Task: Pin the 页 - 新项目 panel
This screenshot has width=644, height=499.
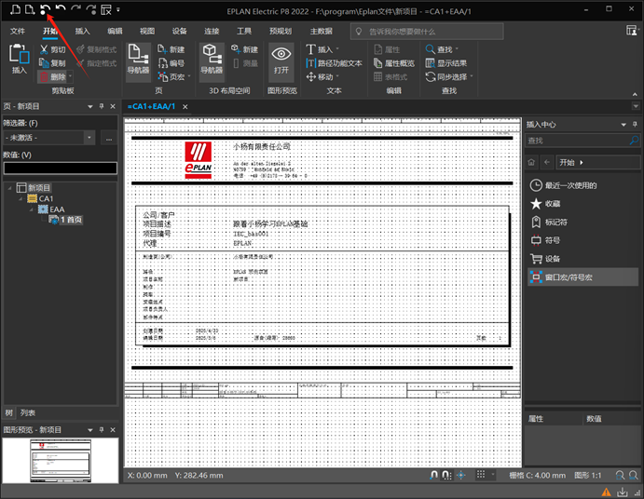Action: [102, 106]
